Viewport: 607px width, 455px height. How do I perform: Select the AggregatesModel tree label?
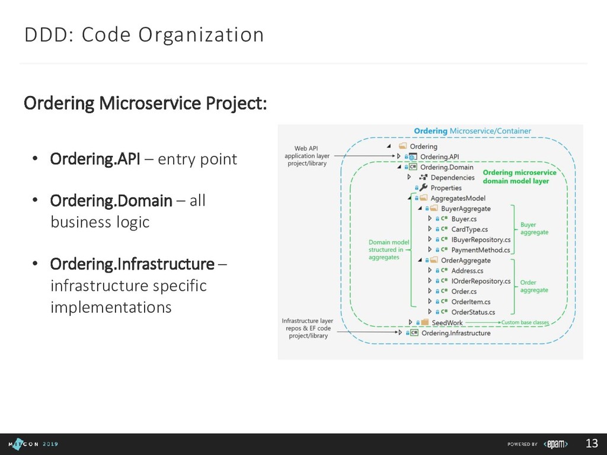tap(458, 198)
